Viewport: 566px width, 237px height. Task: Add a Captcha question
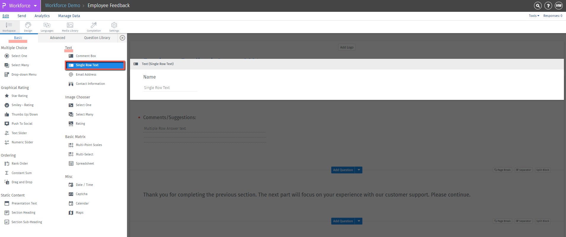pyautogui.click(x=78, y=194)
